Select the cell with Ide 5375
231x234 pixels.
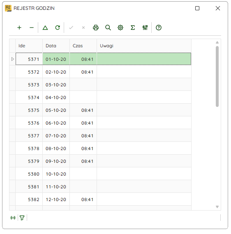(29, 110)
